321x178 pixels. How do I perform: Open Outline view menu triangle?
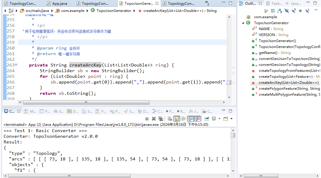pyautogui.click(x=316, y=10)
